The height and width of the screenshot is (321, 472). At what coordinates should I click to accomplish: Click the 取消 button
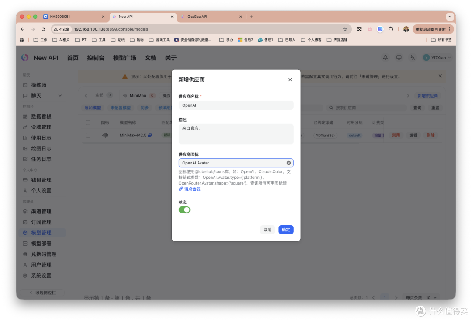tap(267, 230)
